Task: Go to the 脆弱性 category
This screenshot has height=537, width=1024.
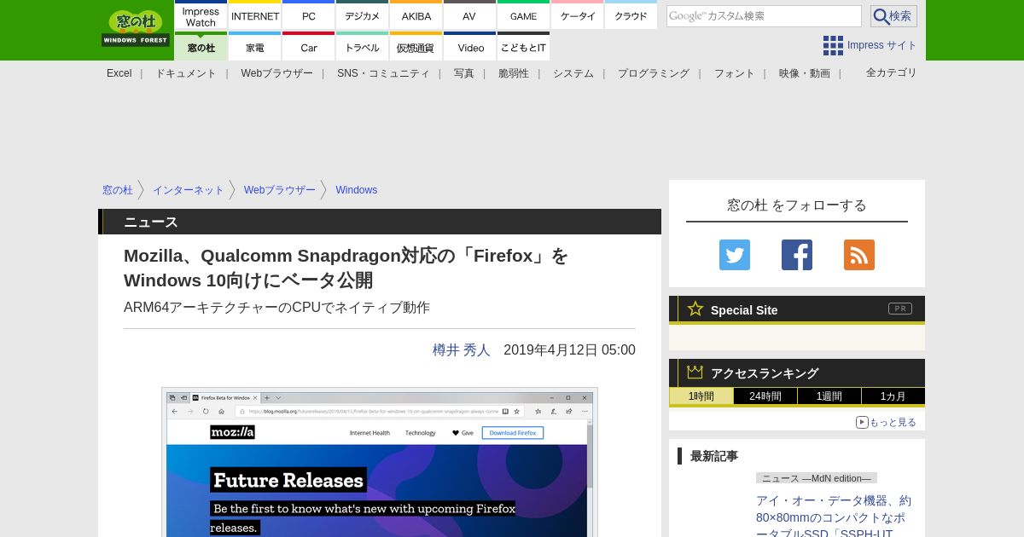Action: pos(514,73)
